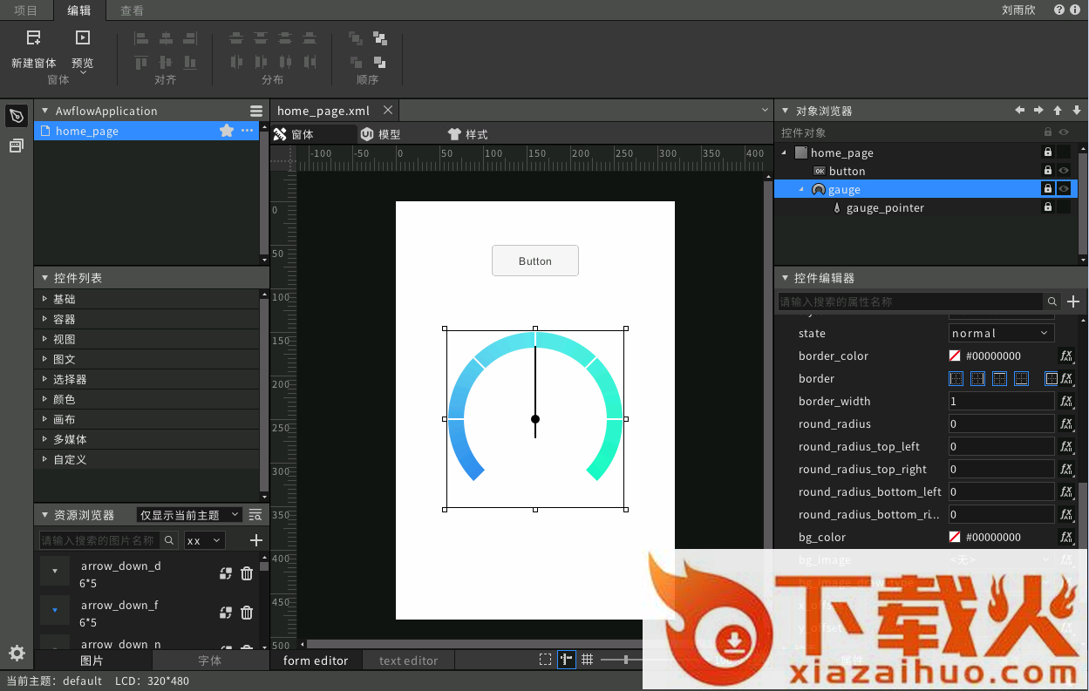Toggle lock of gauge object
Screen dimensions: 1089x691
coord(1048,189)
